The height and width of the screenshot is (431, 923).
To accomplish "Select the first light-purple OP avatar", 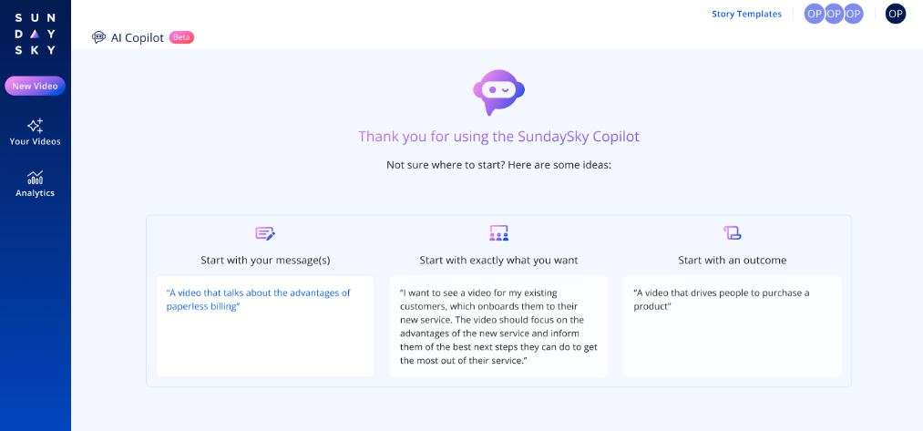I will coord(815,14).
